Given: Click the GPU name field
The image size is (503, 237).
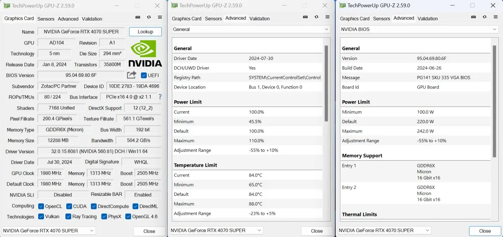Looking at the screenshot, I should tap(81, 32).
